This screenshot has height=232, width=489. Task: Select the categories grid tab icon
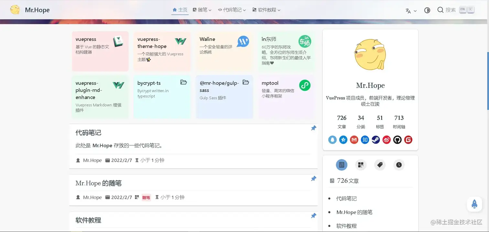point(361,165)
